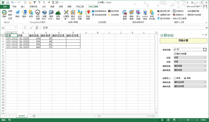Click the 地点检索 button
Screen dimensions: 209x122
pyautogui.click(x=113, y=11)
